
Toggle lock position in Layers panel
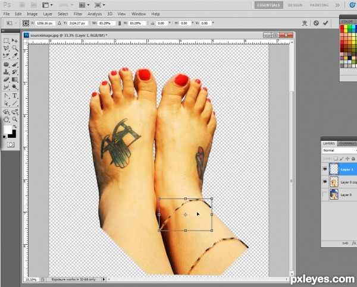[347, 159]
